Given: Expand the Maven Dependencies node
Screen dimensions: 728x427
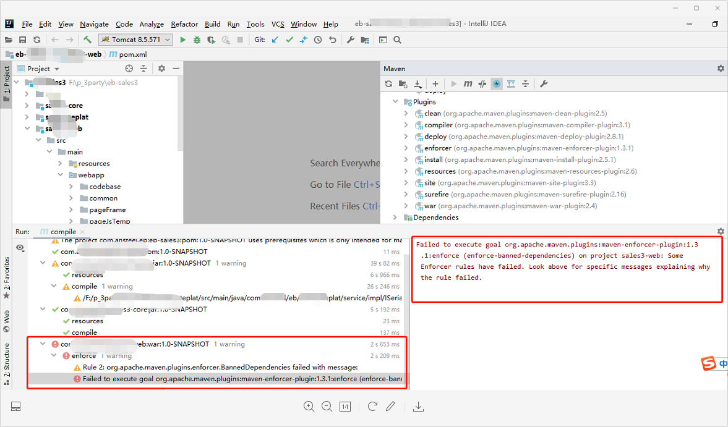Looking at the screenshot, I should [396, 218].
